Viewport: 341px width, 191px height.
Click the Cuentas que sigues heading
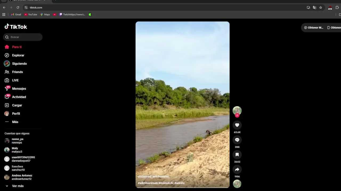pos(17,133)
